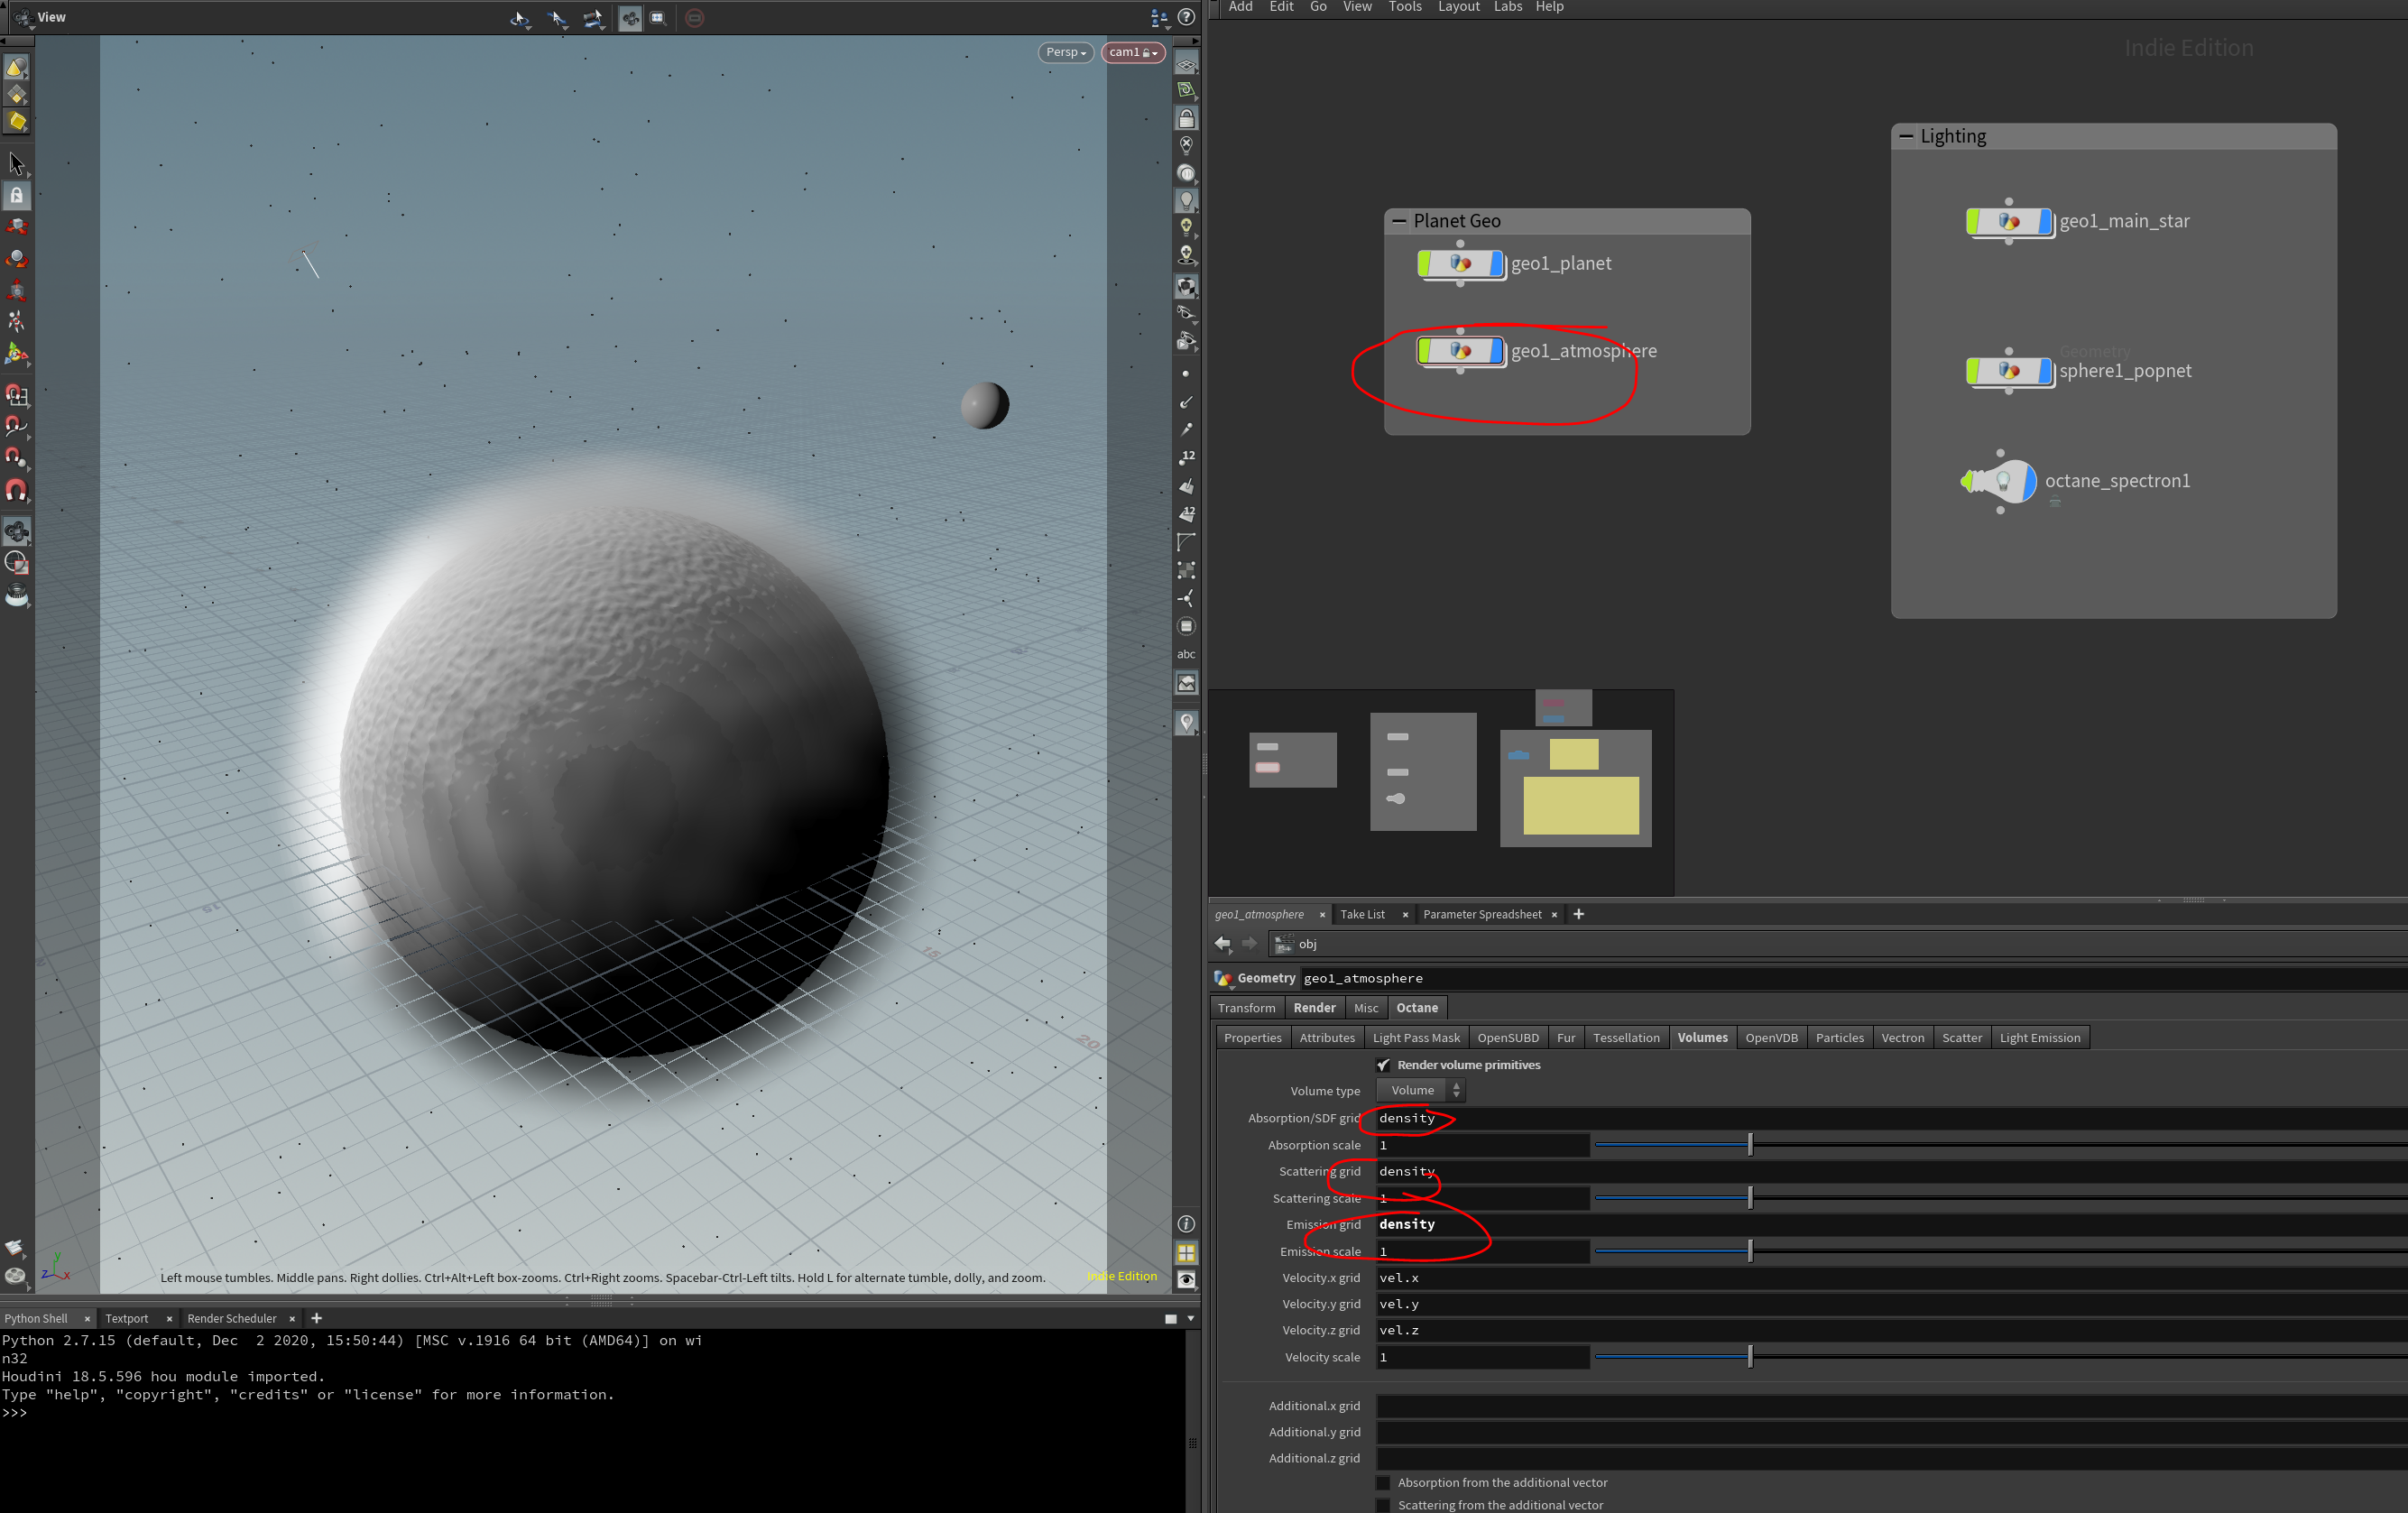Open the Render Scheduler tab

(x=231, y=1318)
